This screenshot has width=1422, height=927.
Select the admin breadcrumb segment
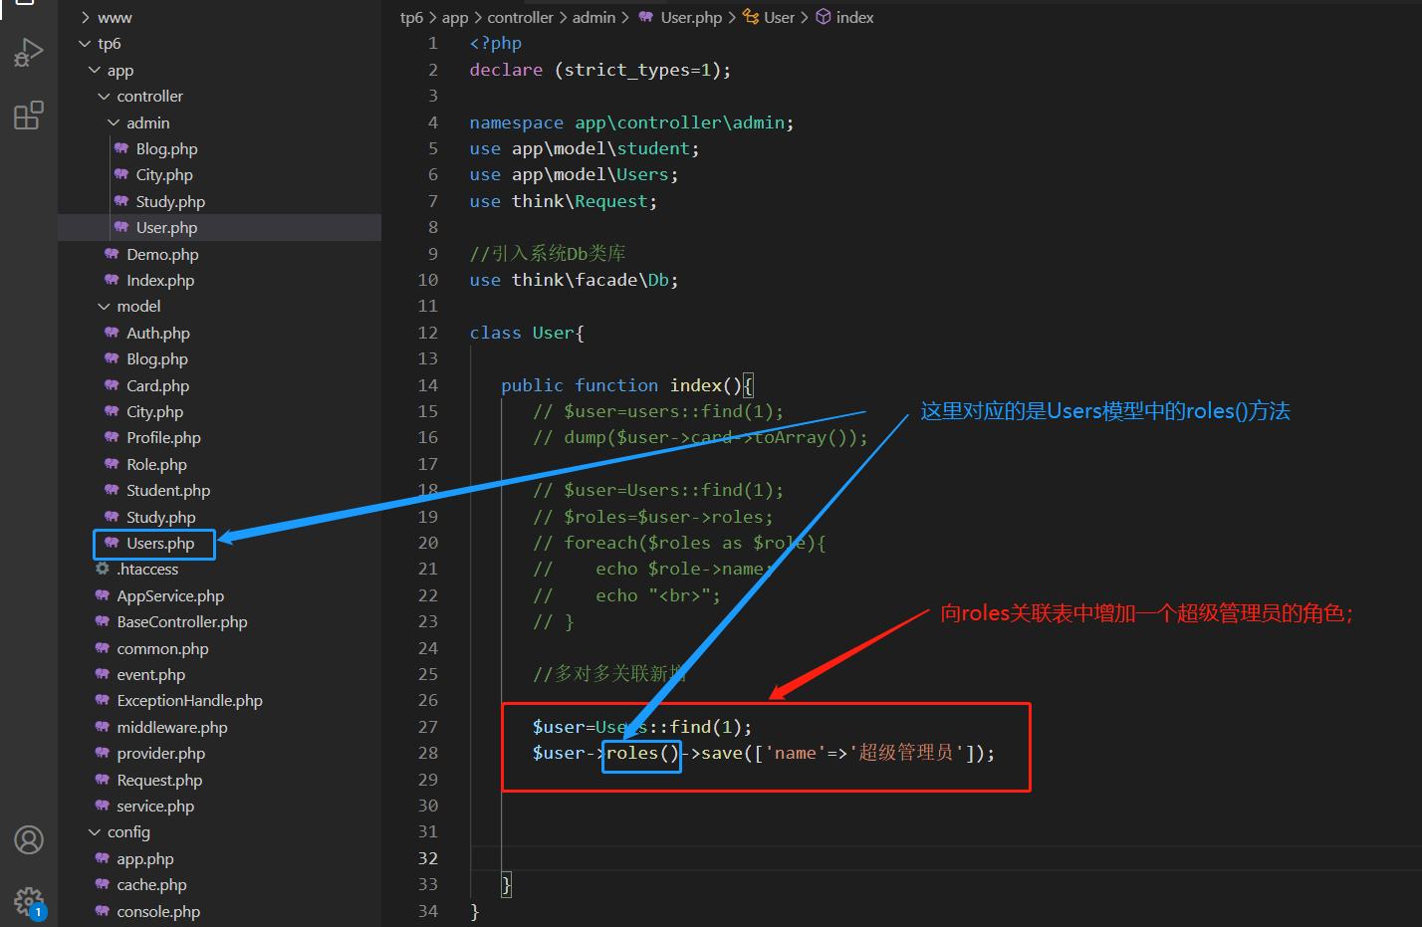coord(593,17)
